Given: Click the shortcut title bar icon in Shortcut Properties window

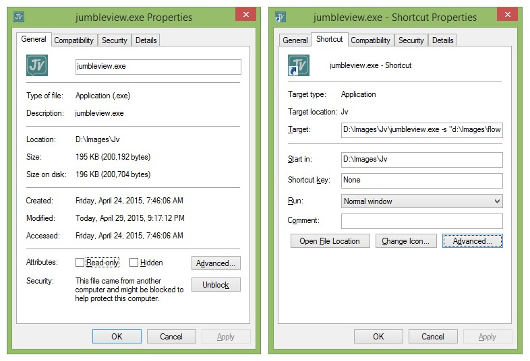Looking at the screenshot, I should click(281, 17).
